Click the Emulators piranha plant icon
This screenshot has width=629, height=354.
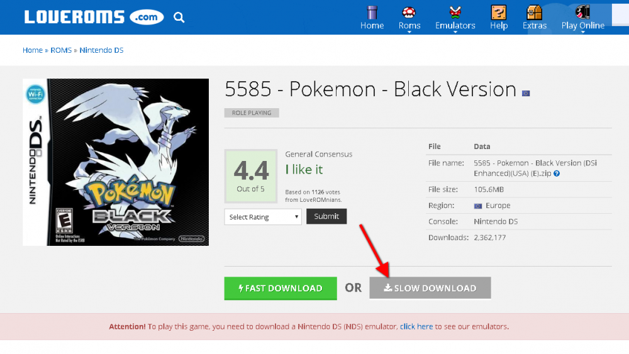(x=455, y=13)
